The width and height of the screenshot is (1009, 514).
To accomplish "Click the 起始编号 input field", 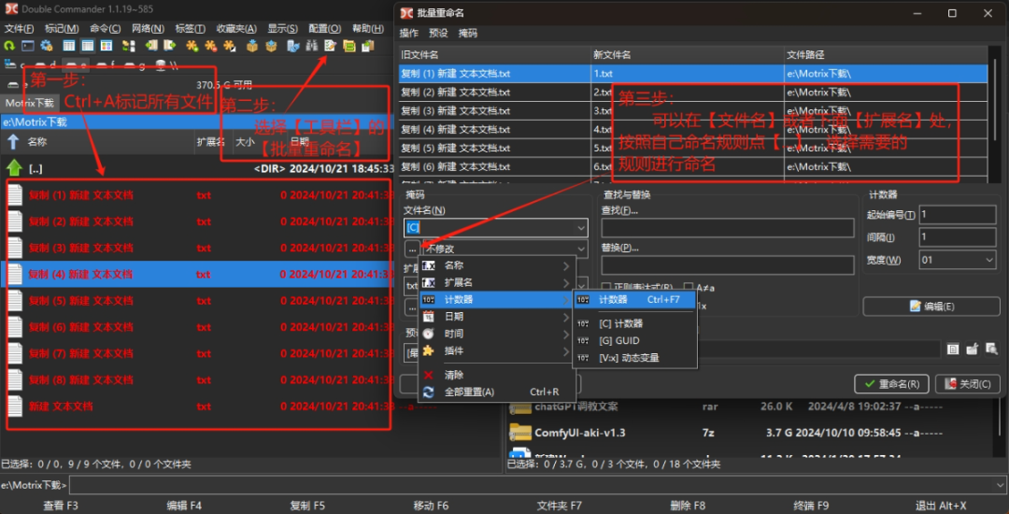I will coord(959,214).
